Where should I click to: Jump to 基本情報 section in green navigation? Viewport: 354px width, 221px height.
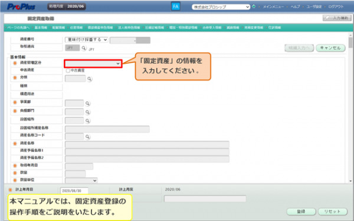[x=41, y=28]
